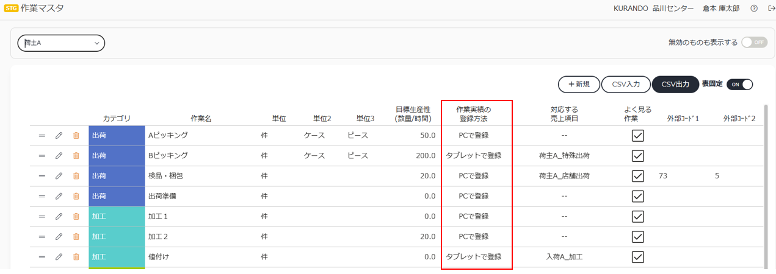Click the drag handle for 値付け row
Viewport: 776px width, 274px height.
click(x=42, y=257)
